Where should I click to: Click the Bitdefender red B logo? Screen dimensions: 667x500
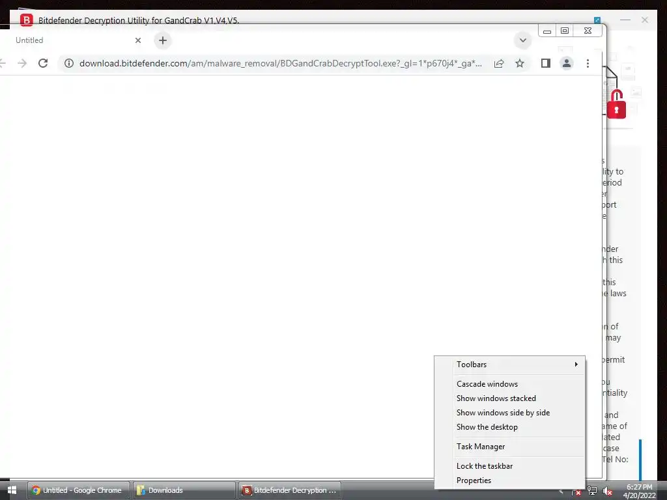point(26,20)
